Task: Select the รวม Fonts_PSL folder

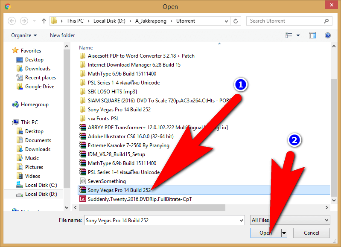Action: [x=99, y=119]
